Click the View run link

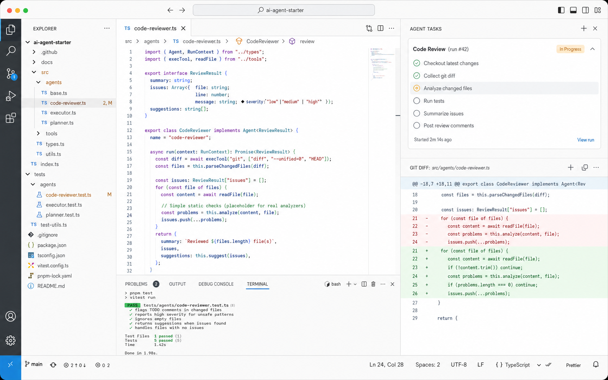click(586, 140)
